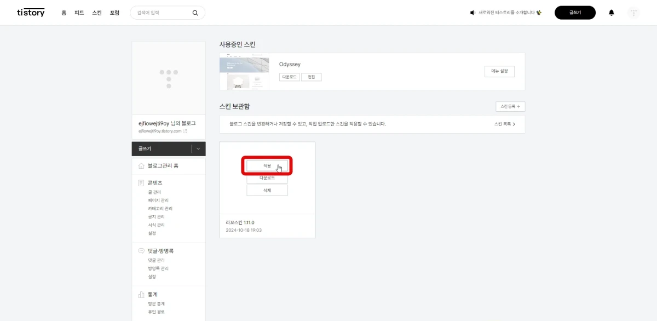Screen dimensions: 657x321
Task: Click the Tistory logo
Action: 30,12
